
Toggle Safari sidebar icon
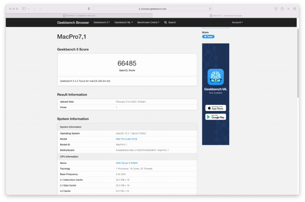pos(24,9)
